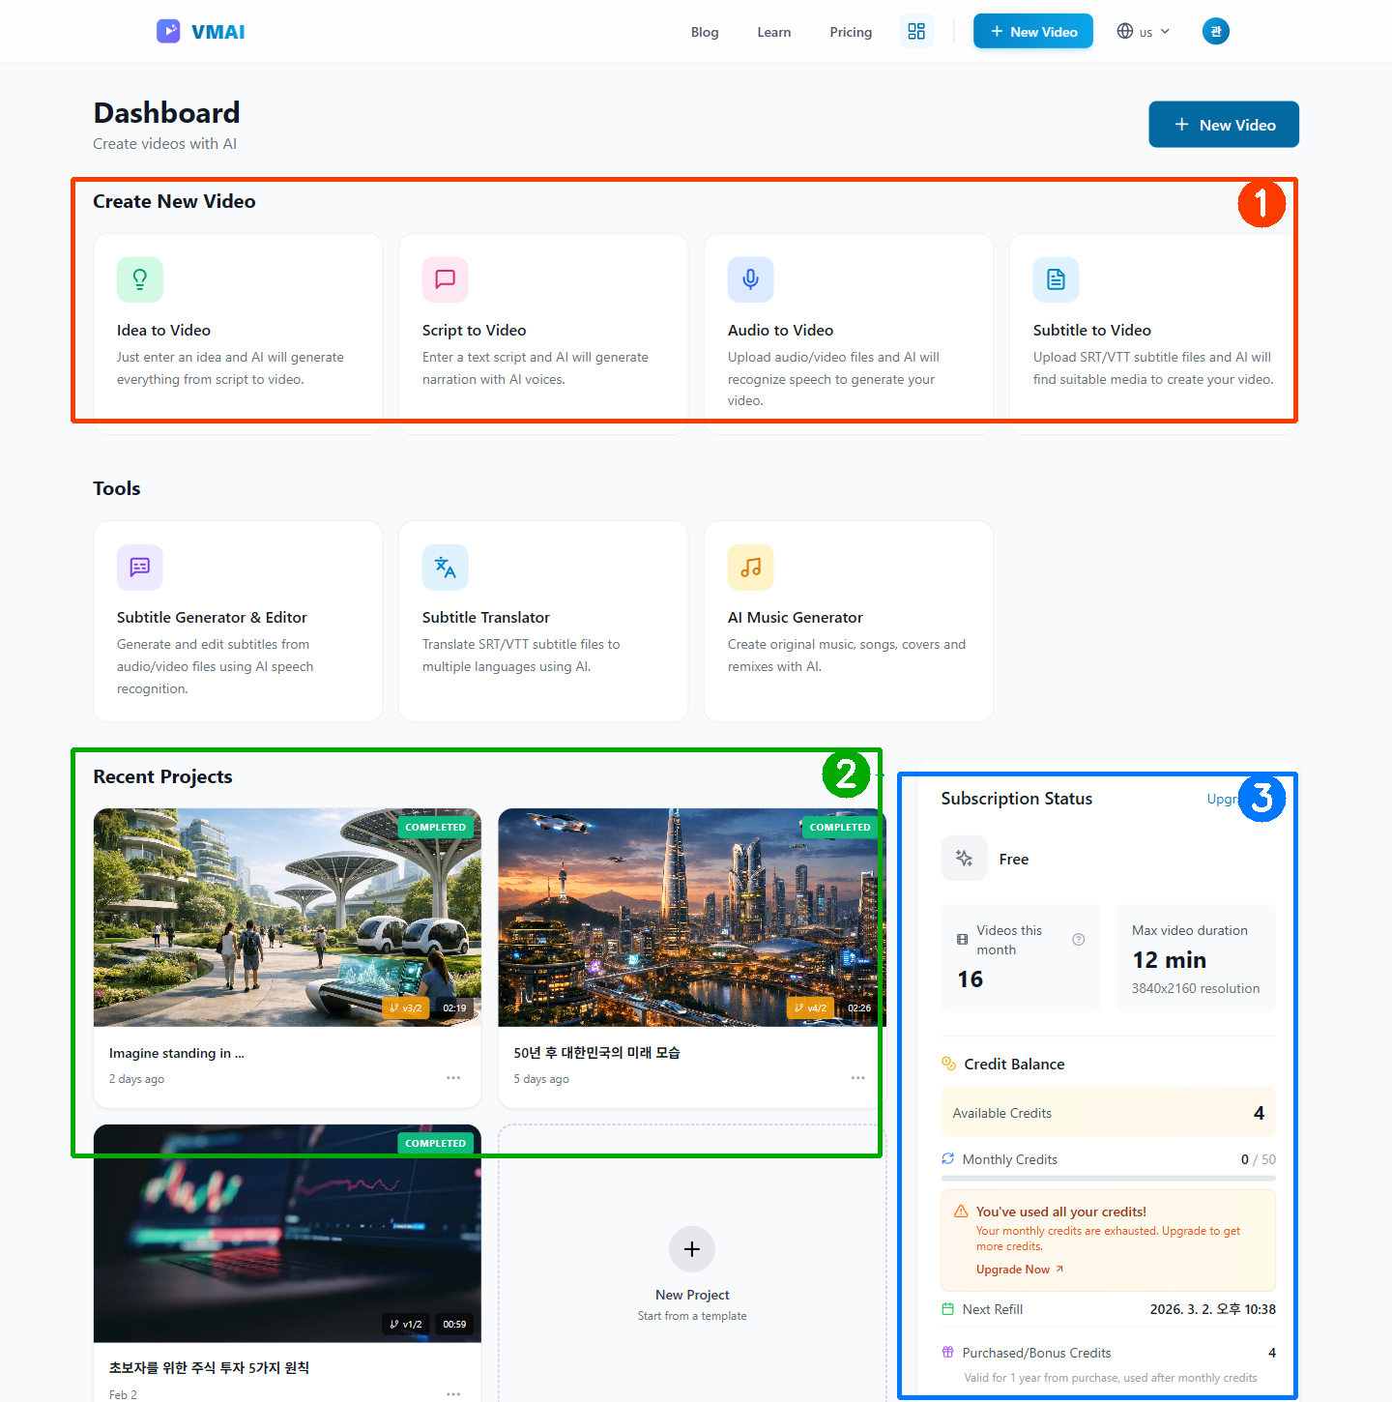
Task: Click the AI Music Generator note icon
Action: (x=751, y=567)
